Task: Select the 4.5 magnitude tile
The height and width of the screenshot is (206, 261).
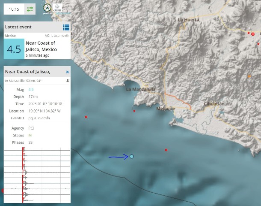Action: (x=14, y=49)
